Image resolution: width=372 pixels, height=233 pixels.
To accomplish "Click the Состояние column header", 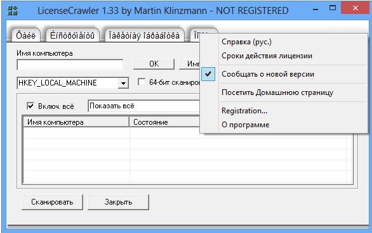I will coord(164,122).
